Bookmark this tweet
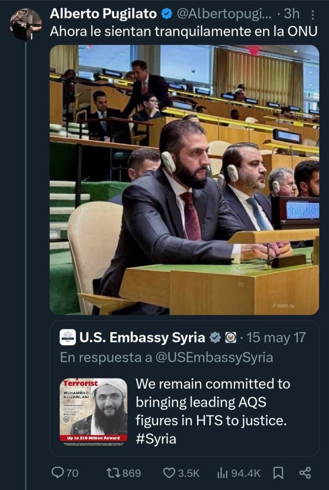 tap(278, 473)
